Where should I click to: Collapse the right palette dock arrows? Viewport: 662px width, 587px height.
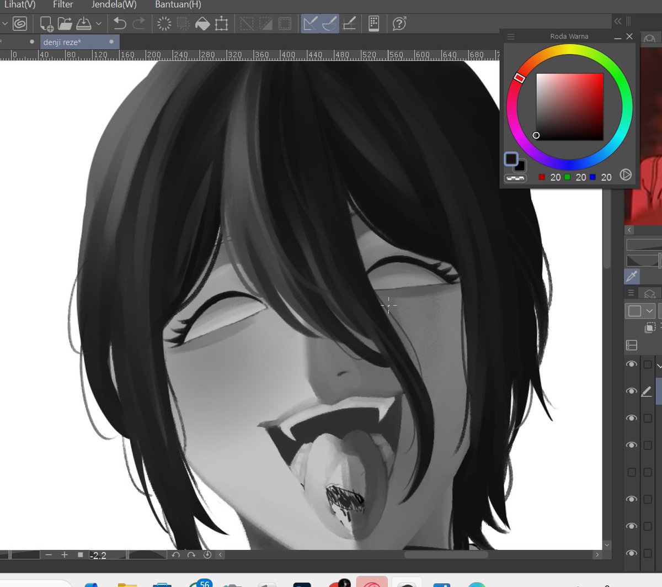618,21
